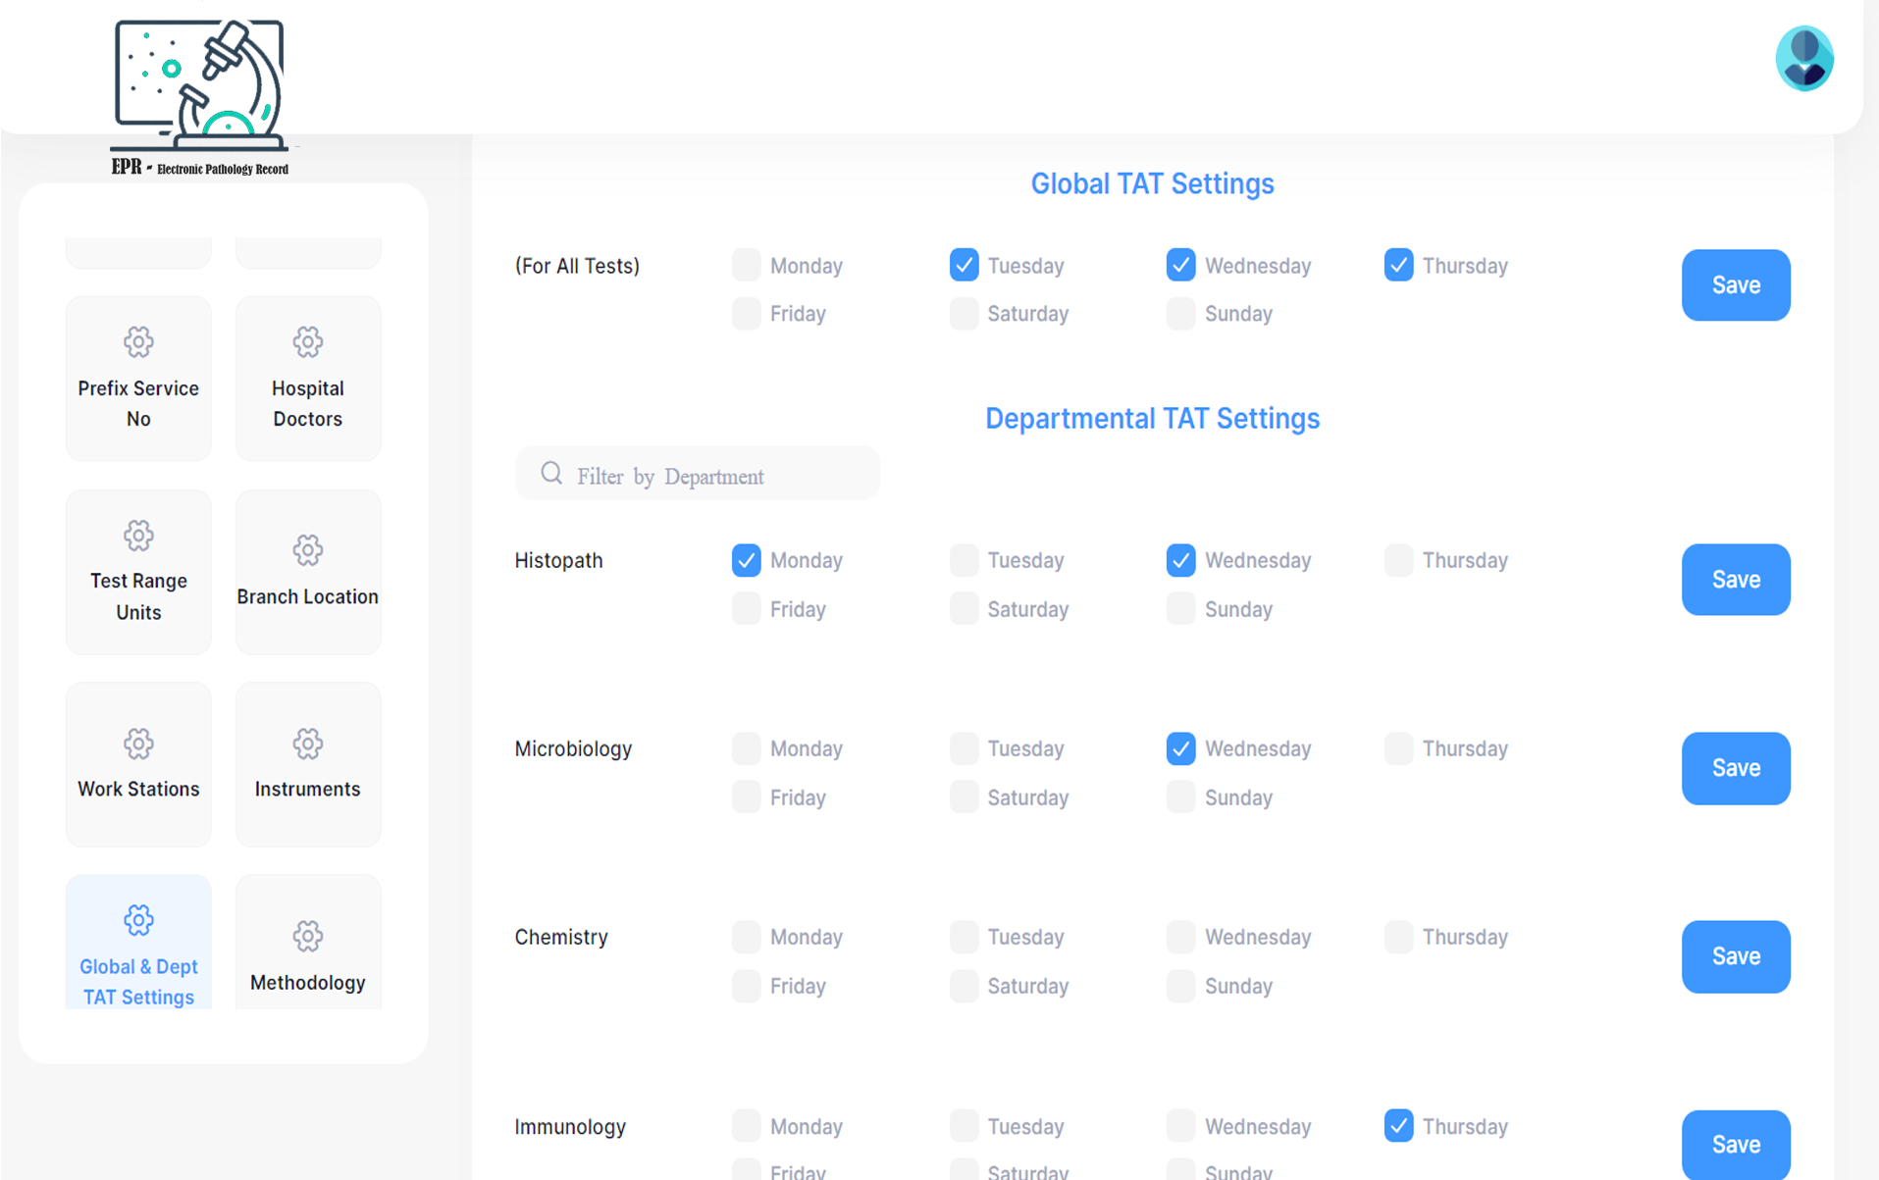Click the Global TAT Settings heading
This screenshot has height=1180, width=1879.
[x=1152, y=183]
